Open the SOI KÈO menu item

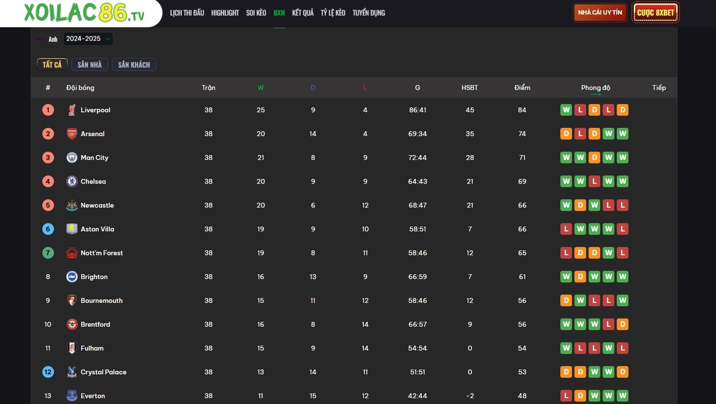point(256,13)
